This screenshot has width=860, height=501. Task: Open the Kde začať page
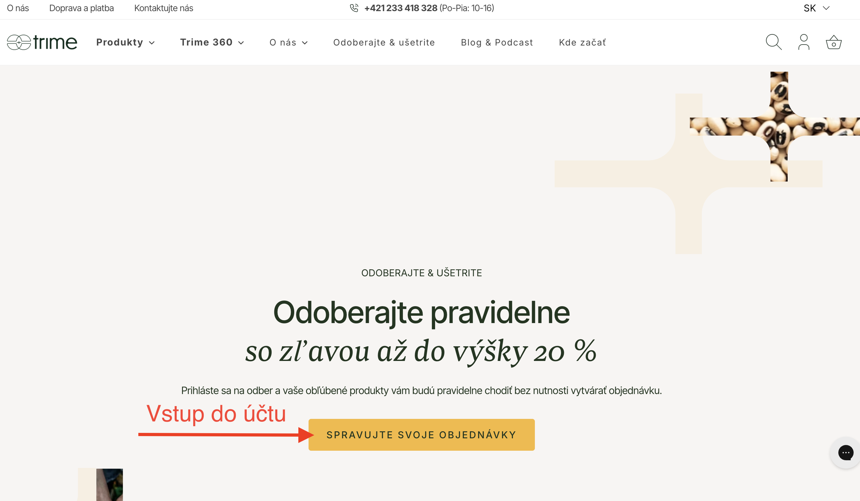coord(582,42)
